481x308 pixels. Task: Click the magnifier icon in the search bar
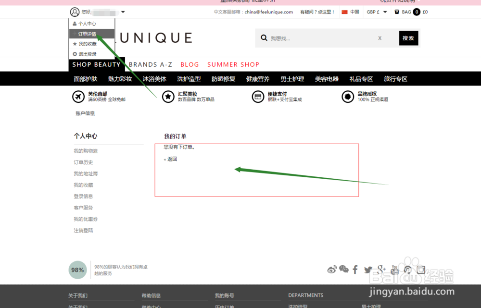point(263,37)
